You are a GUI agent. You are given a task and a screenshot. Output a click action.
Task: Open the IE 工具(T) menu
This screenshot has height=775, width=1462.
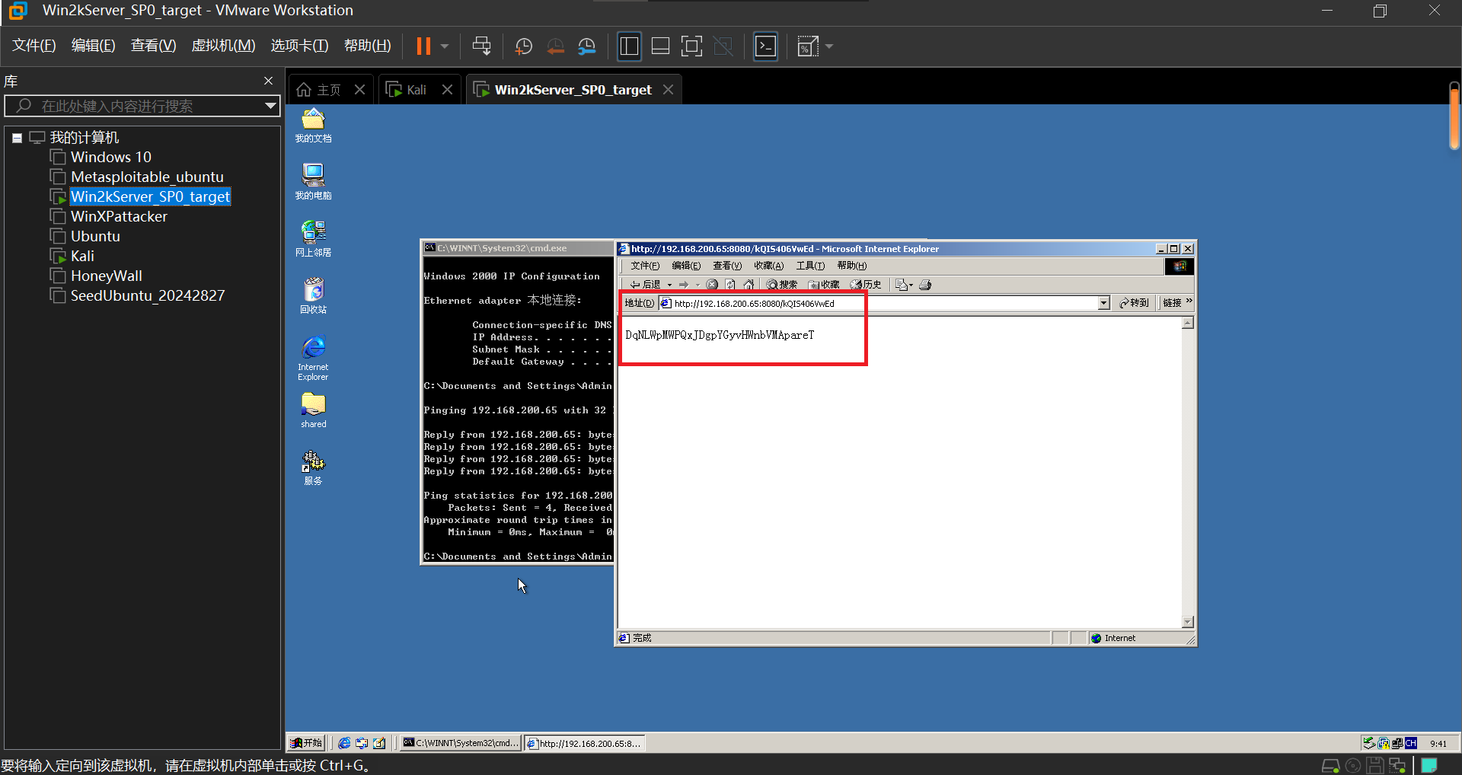click(810, 266)
